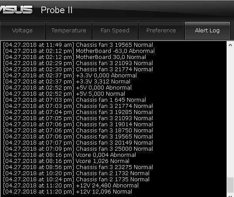Image resolution: width=234 pixels, height=197 pixels.
Task: Select the MotherBoard 30,0 Normal entry
Action: click(x=75, y=57)
